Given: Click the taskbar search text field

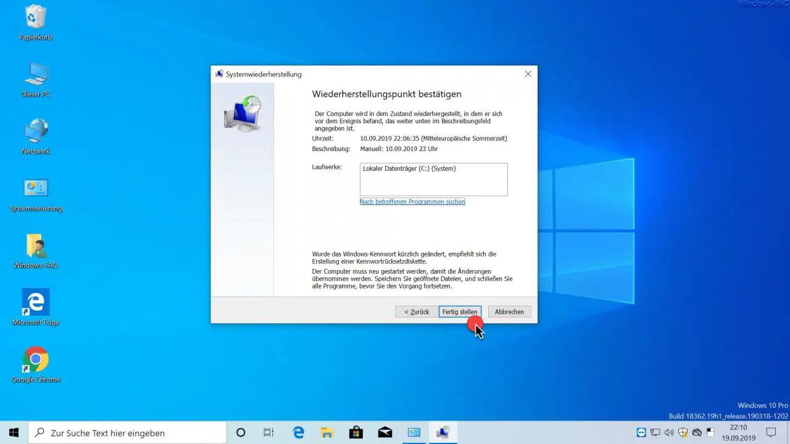Looking at the screenshot, I should (x=128, y=433).
